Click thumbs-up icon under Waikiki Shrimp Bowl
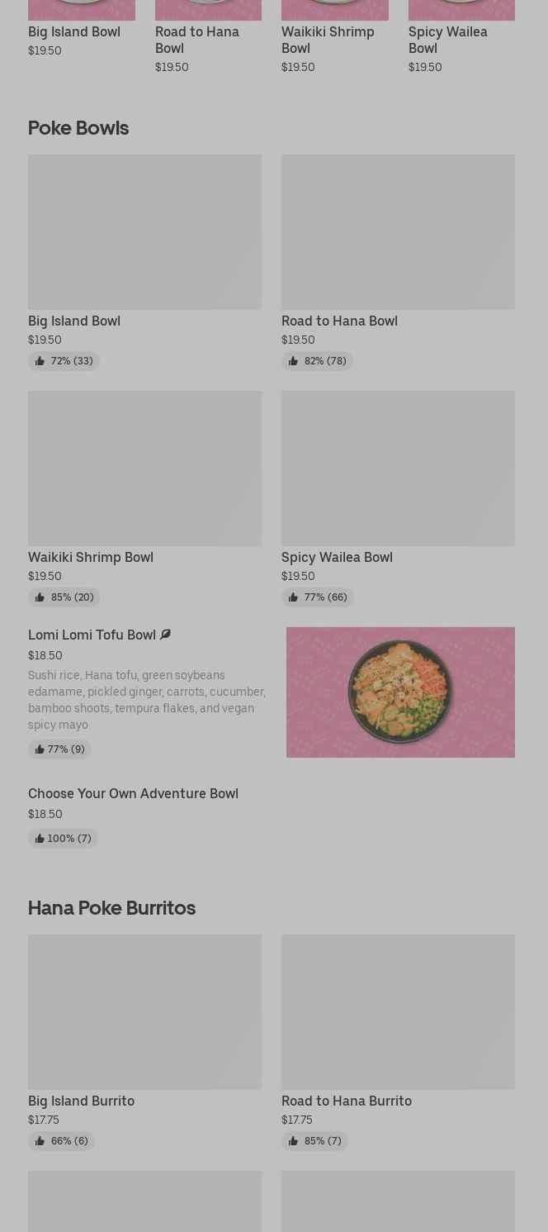548x1232 pixels. pyautogui.click(x=40, y=597)
